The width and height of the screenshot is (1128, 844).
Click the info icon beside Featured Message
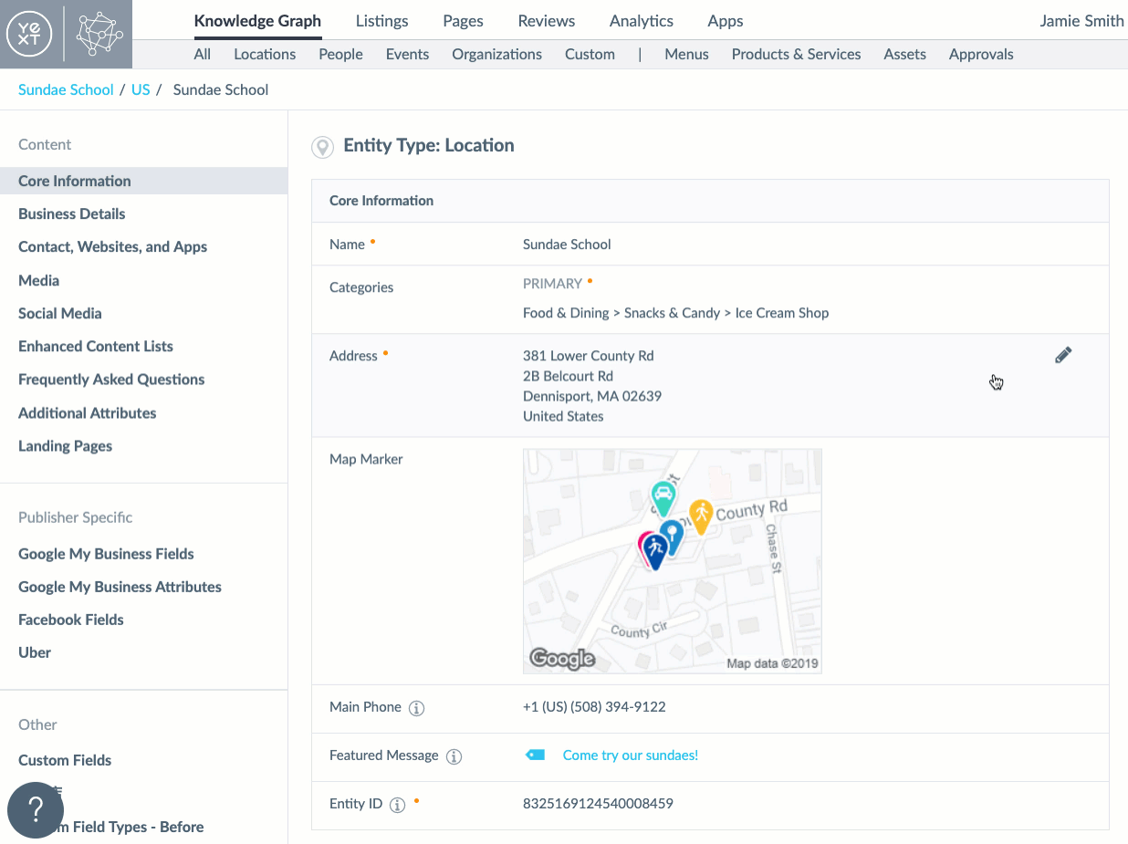click(454, 756)
